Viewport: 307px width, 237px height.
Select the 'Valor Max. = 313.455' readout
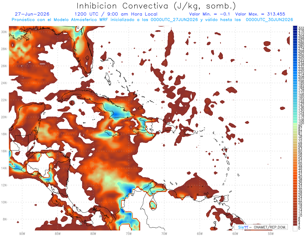point(260,14)
